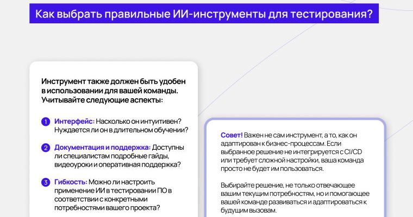Click the number 1 circle bullet
This screenshot has width=413, height=217.
pos(46,122)
